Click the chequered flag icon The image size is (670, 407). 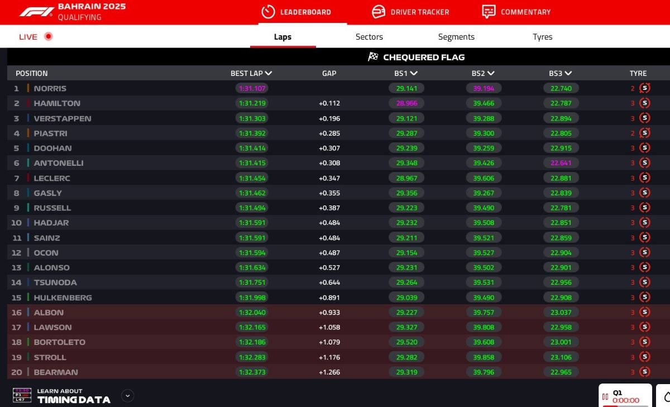pyautogui.click(x=373, y=56)
